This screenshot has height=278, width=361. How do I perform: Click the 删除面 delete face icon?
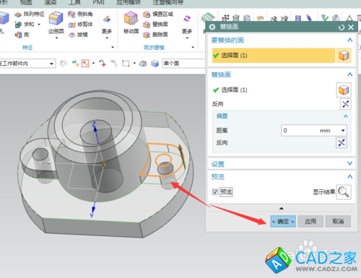(x=147, y=35)
